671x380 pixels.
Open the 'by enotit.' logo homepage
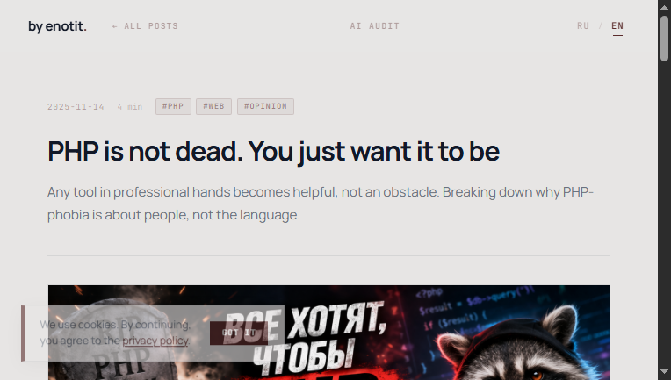(x=57, y=26)
